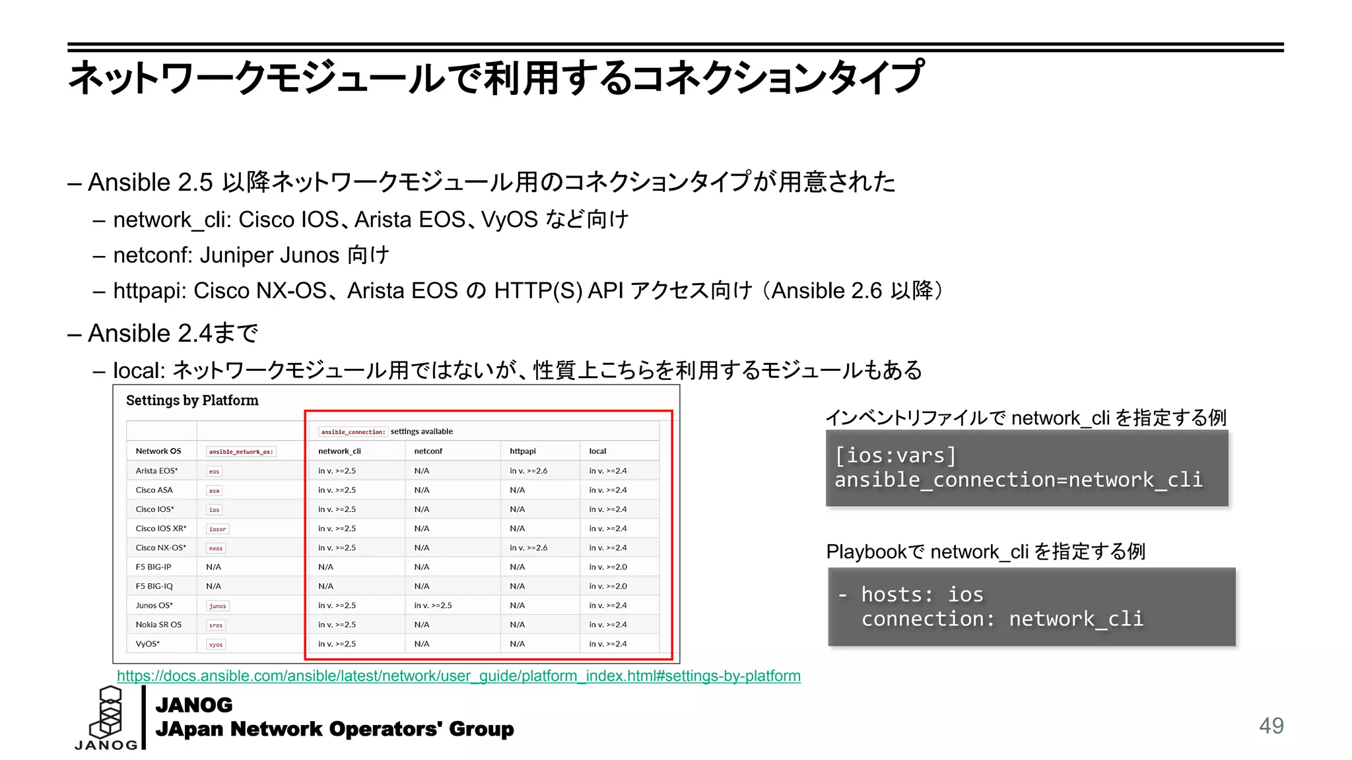Click the 'netconf: Juniper Junos' bullet line
Image resolution: width=1352 pixels, height=760 pixels.
[242, 255]
